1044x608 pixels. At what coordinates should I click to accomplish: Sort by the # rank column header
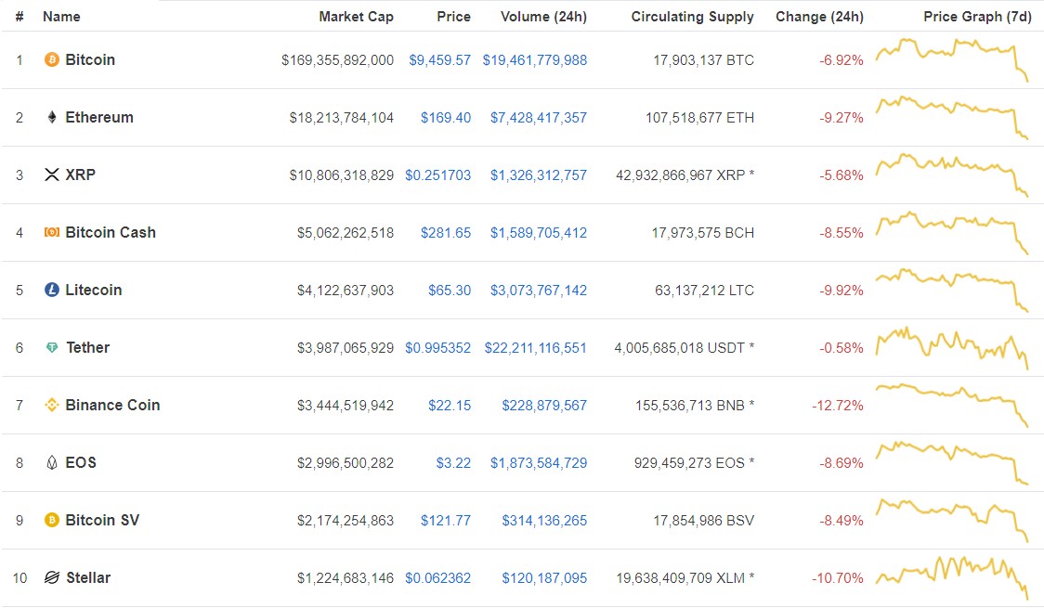20,17
